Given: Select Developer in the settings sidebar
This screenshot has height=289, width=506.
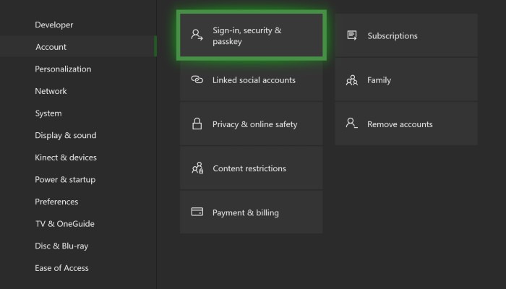Looking at the screenshot, I should click(54, 25).
